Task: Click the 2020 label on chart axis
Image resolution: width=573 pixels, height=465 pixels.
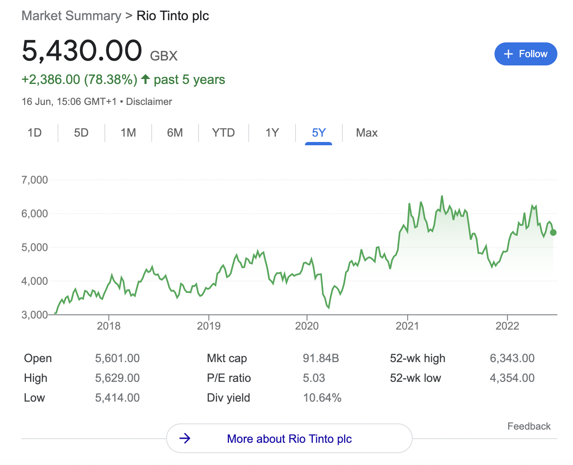Action: click(307, 326)
